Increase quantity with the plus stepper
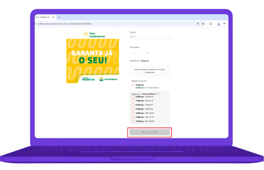The width and height of the screenshot is (264, 170). point(147,53)
